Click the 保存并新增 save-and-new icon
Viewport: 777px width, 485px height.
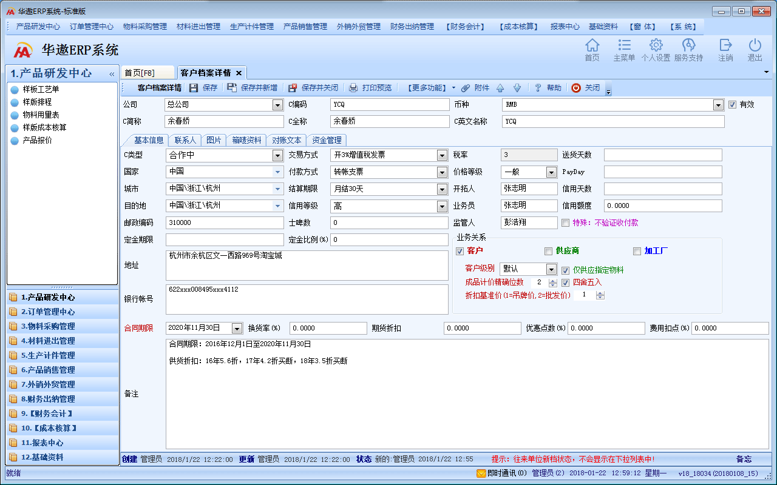coord(232,88)
